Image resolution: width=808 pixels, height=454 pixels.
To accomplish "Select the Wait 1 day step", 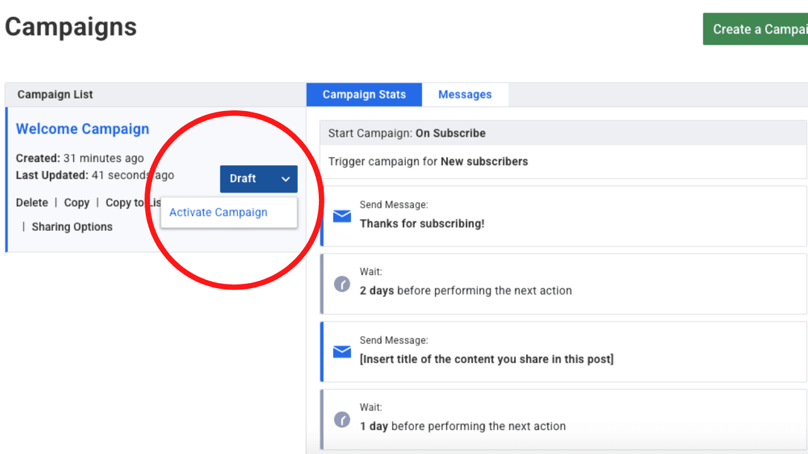I will click(564, 419).
